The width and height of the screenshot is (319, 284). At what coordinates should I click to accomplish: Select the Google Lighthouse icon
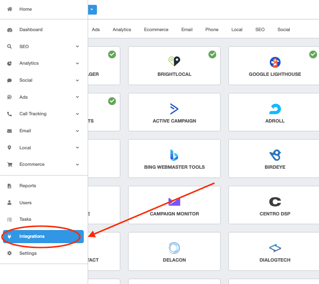tap(275, 62)
